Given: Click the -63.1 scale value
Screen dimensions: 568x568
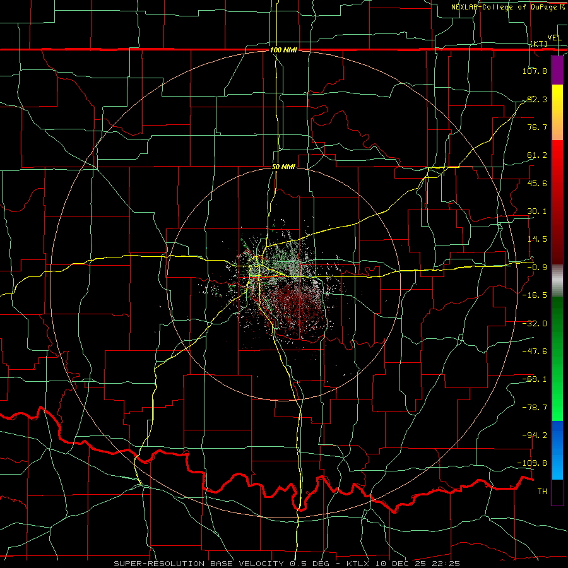Looking at the screenshot, I should coord(535,379).
